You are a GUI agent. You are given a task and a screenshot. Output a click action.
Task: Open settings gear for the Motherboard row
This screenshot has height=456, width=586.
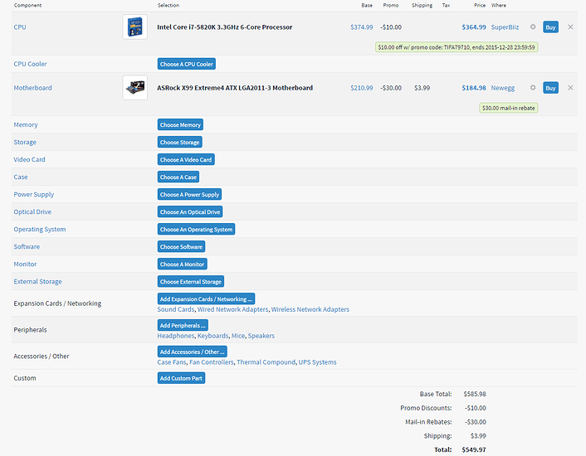[533, 88]
